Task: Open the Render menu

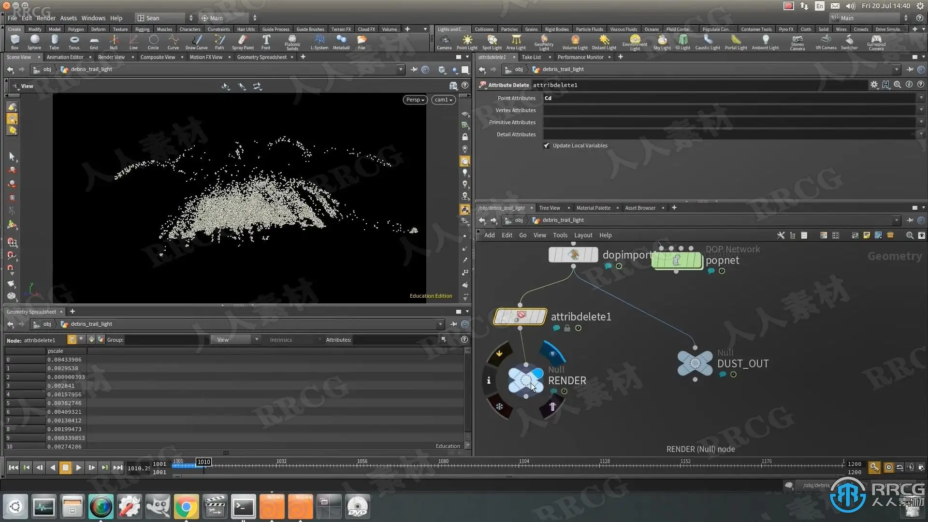Action: [46, 18]
